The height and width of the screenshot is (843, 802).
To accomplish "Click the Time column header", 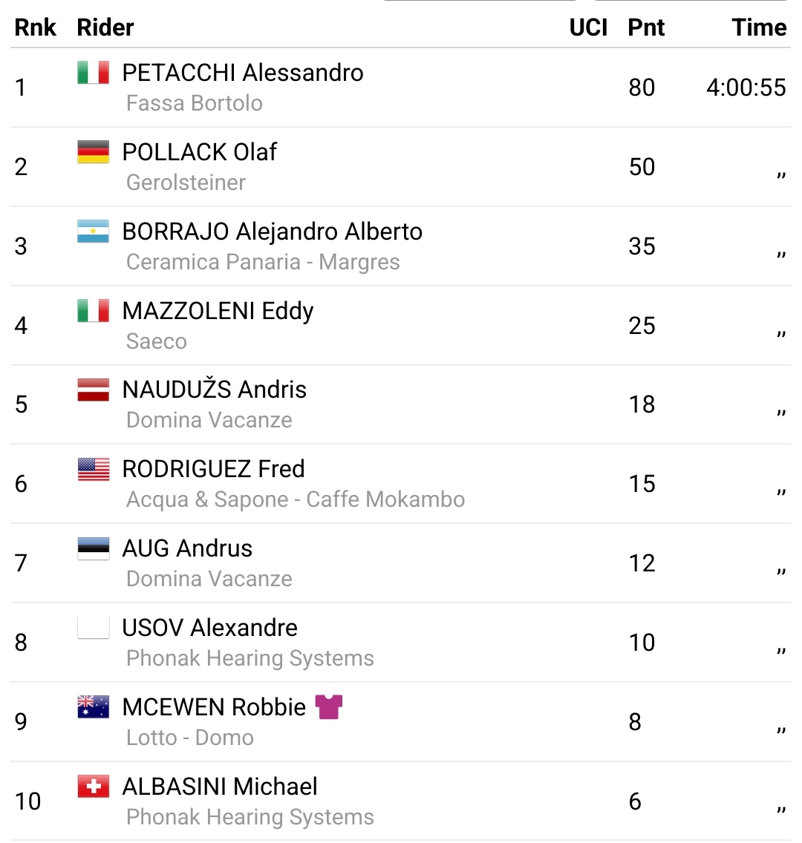I will coord(758,27).
